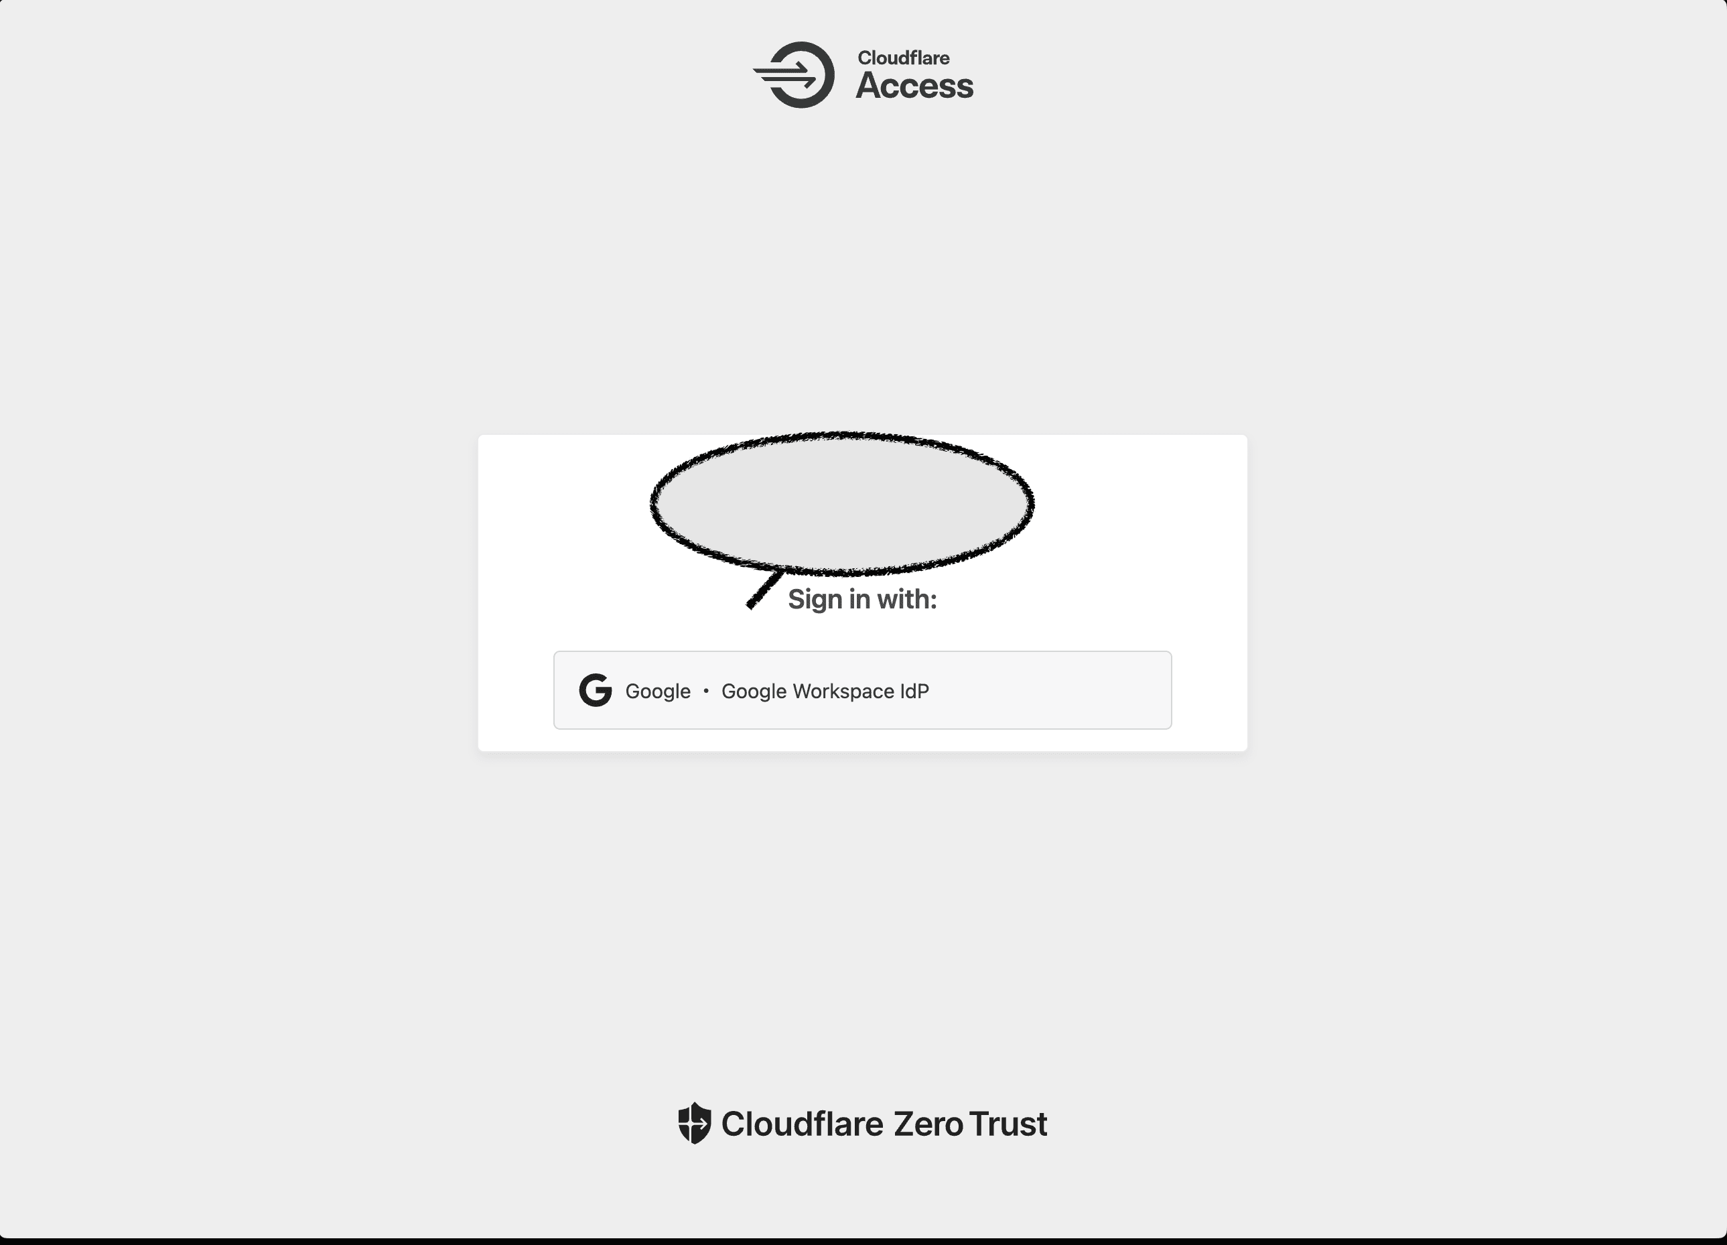This screenshot has height=1245, width=1727.
Task: Click the 'Sign in with:' label area
Action: [x=862, y=600]
